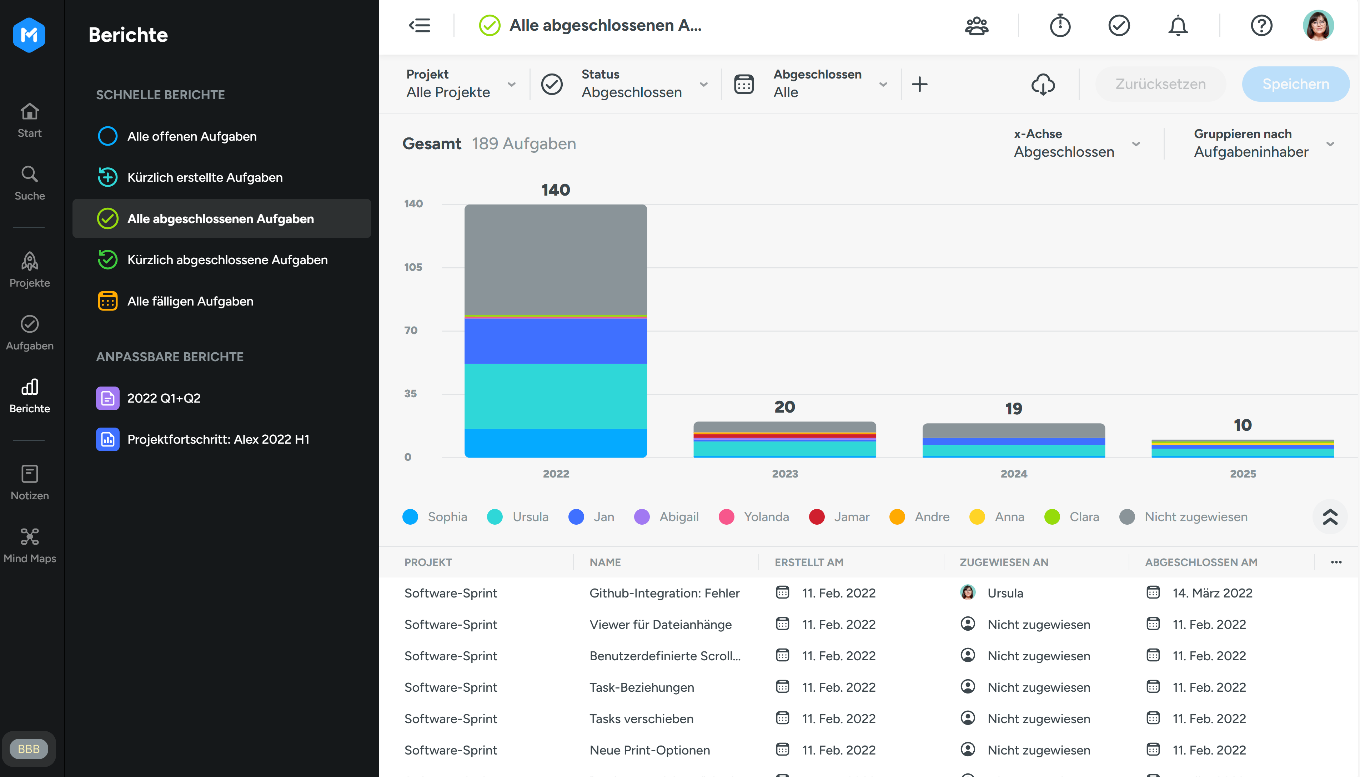Click the export cloud download icon
This screenshot has height=777, width=1360.
1044,84
